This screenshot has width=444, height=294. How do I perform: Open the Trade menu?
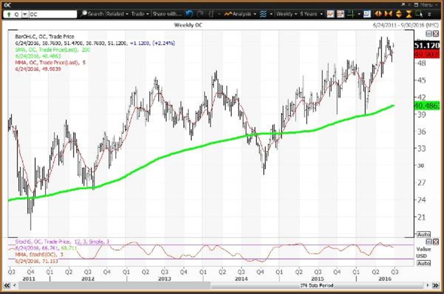(x=140, y=14)
